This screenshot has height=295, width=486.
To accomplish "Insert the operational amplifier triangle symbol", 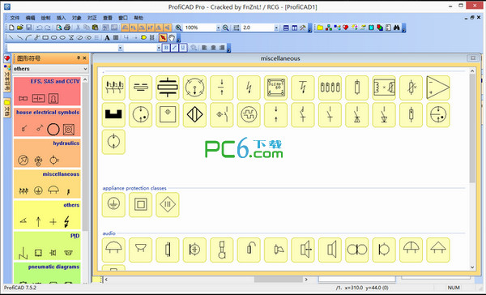I will pyautogui.click(x=438, y=88).
